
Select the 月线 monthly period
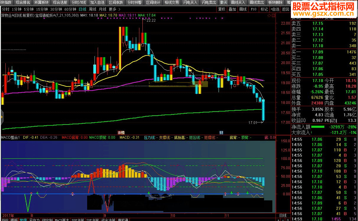pyautogui.click(x=102, y=9)
